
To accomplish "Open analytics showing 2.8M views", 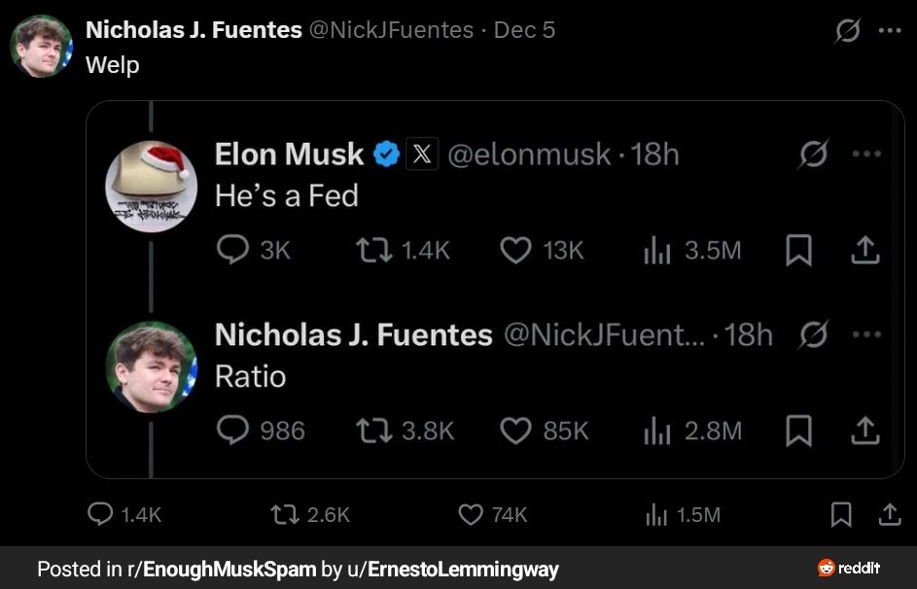I will pyautogui.click(x=655, y=431).
